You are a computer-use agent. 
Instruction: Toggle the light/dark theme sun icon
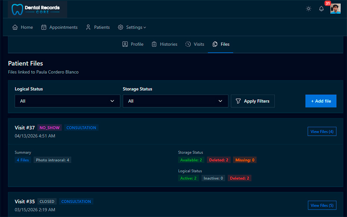coord(308,9)
